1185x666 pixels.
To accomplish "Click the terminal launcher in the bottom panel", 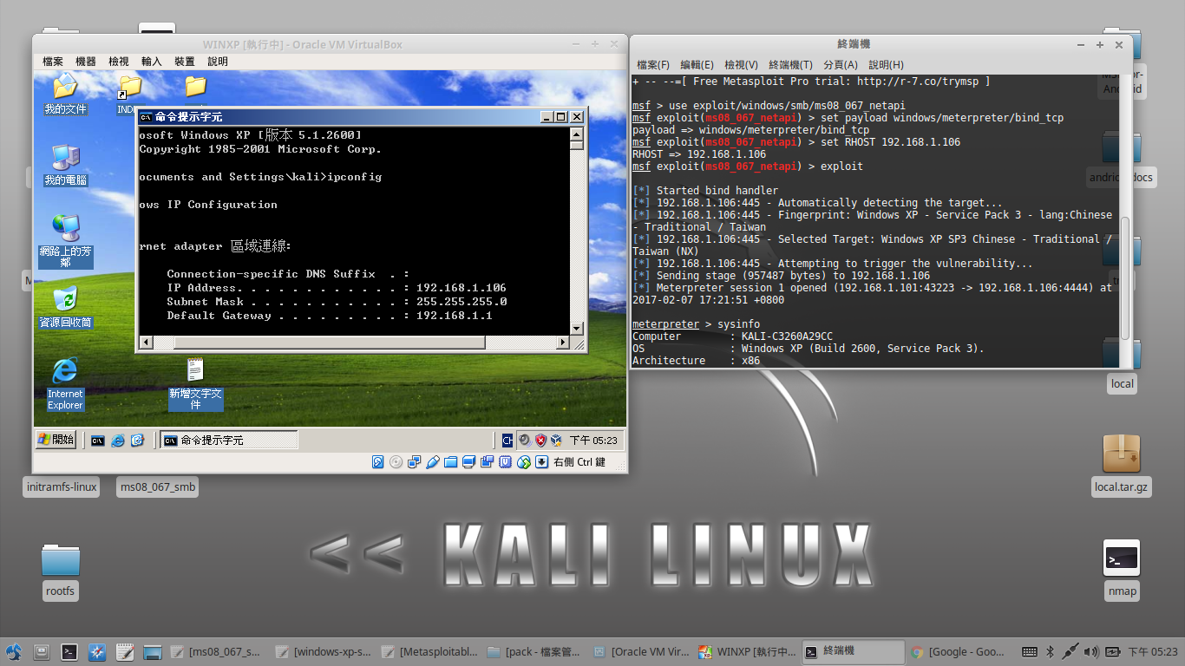I will click(69, 651).
